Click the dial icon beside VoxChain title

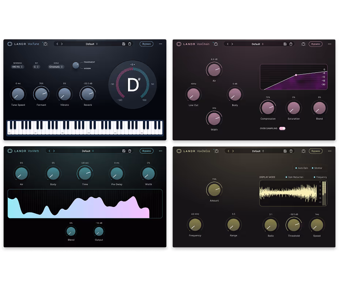tap(215, 44)
